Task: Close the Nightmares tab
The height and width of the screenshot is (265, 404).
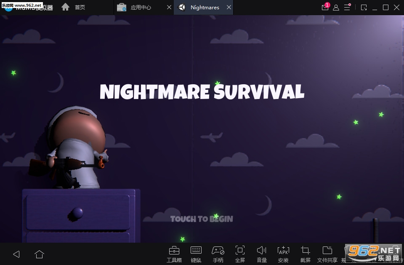Action: click(x=229, y=8)
